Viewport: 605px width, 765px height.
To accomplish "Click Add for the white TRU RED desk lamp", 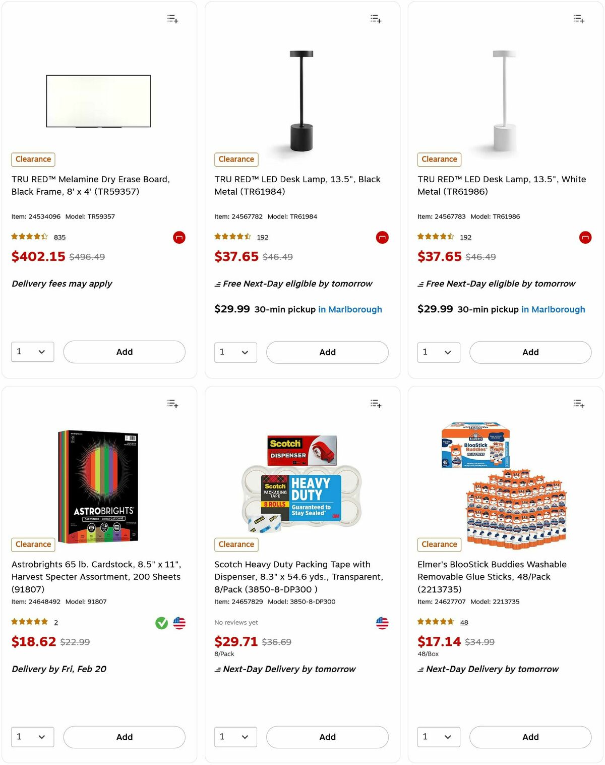I will pyautogui.click(x=530, y=352).
